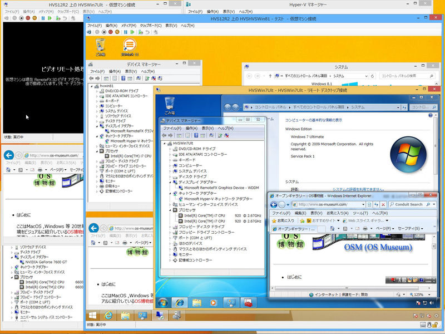Screen dimensions: 445x334
Task: Click Help icon in Windows 7 Device Manager toolbar
Action: pyautogui.click(x=196, y=135)
